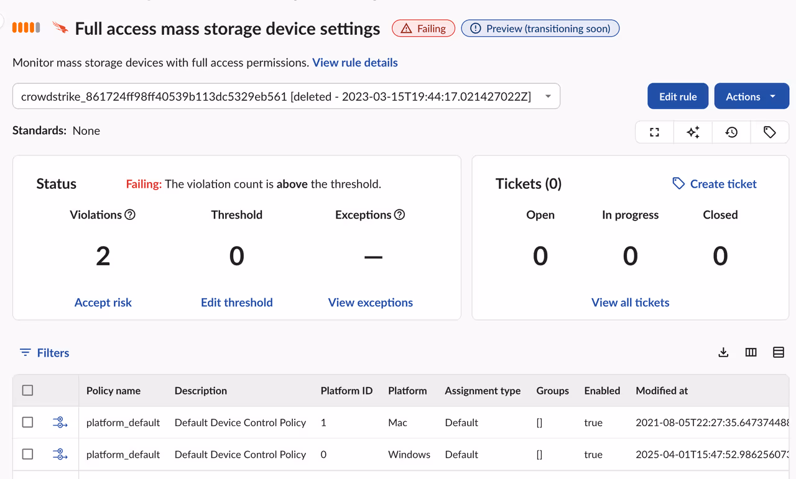Click the Create ticket link

(x=715, y=184)
